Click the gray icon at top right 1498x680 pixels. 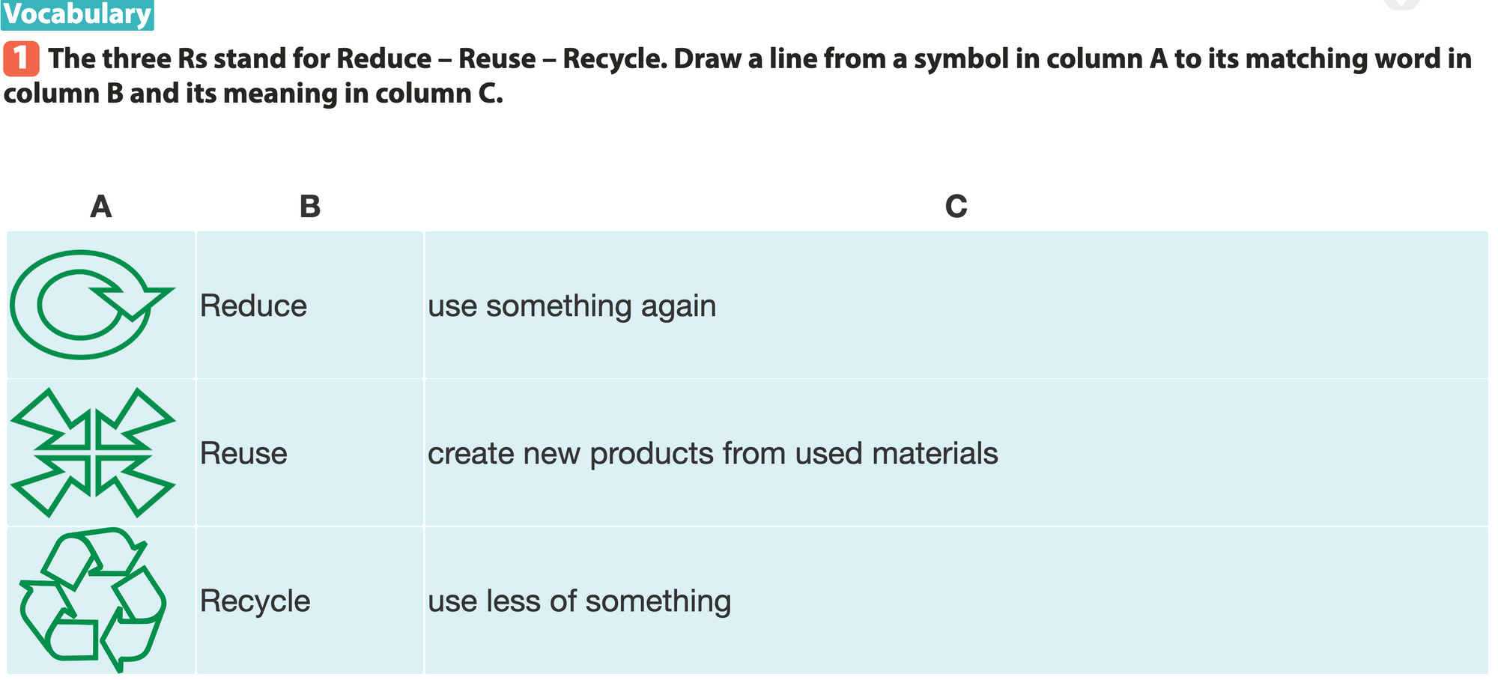1401,4
